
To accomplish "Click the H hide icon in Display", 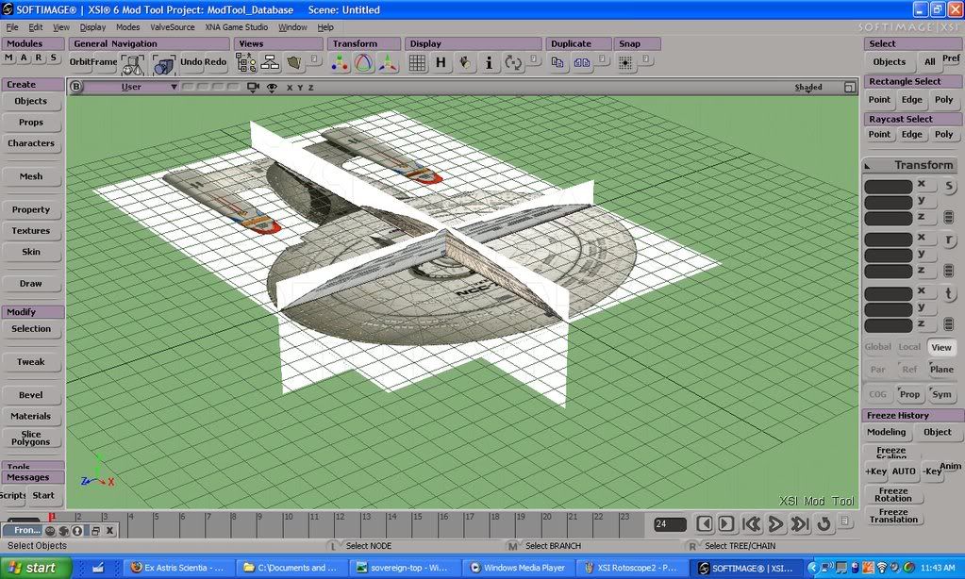I will tap(441, 63).
